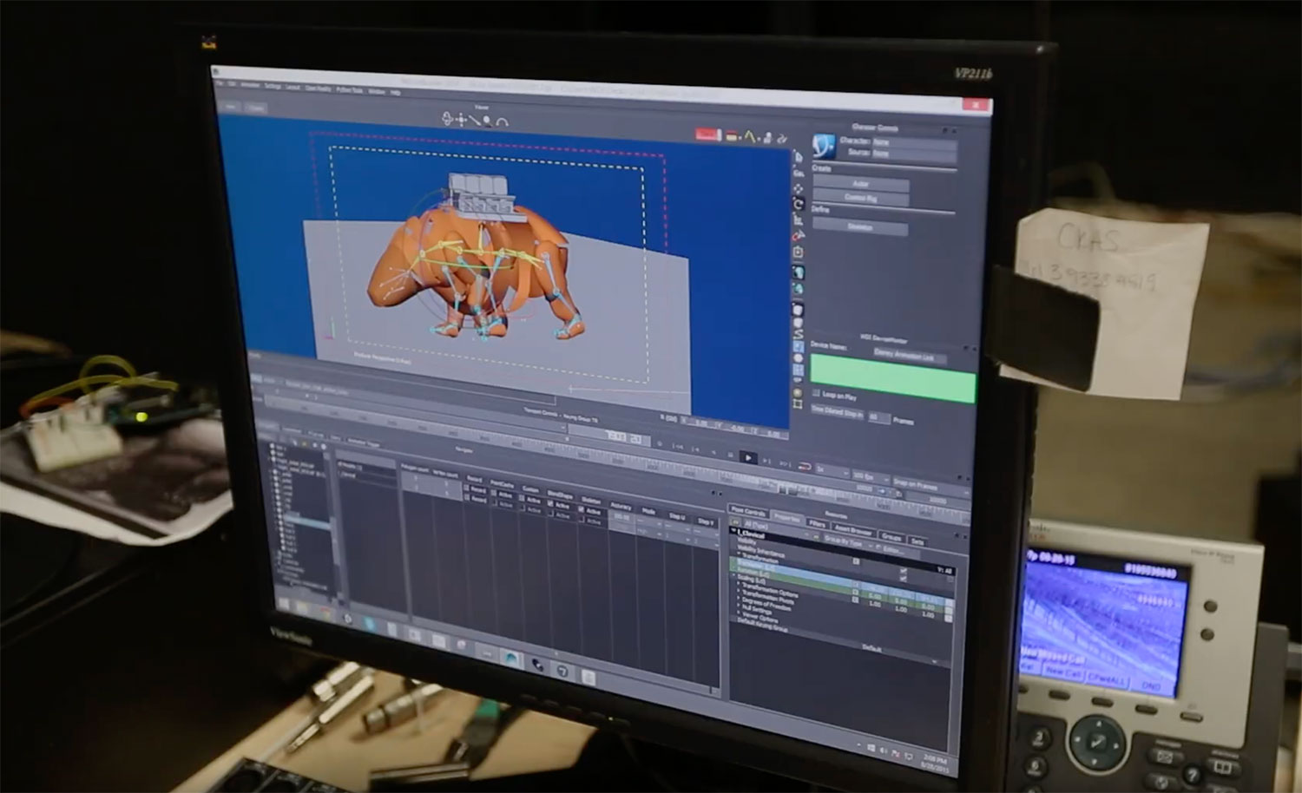Select the Zoom camera tool in Viewer
The height and width of the screenshot is (793, 1302).
pyautogui.click(x=487, y=121)
